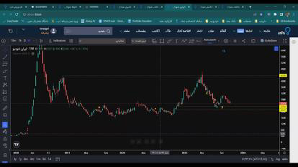
Task: Click the site logo at top right
Action: coord(284,32)
